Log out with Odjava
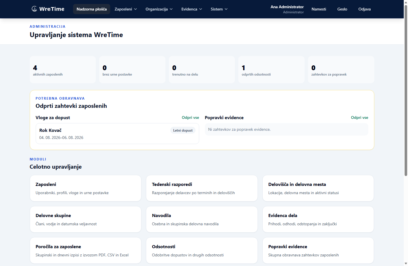This screenshot has width=408, height=266. [x=364, y=9]
